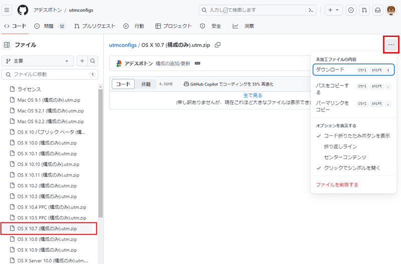The height and width of the screenshot is (264, 401).
Task: Open the 主要 branch selector dropdown
Action: [38, 61]
